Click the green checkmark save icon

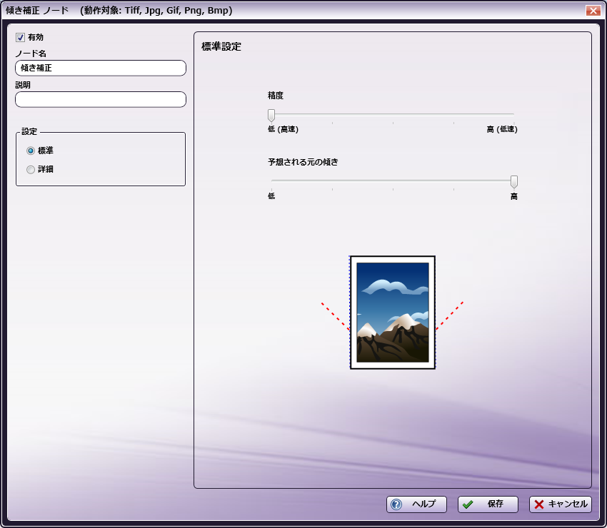tap(468, 504)
